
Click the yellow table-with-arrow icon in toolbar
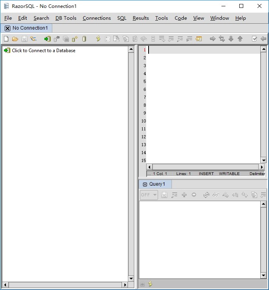[199, 39]
